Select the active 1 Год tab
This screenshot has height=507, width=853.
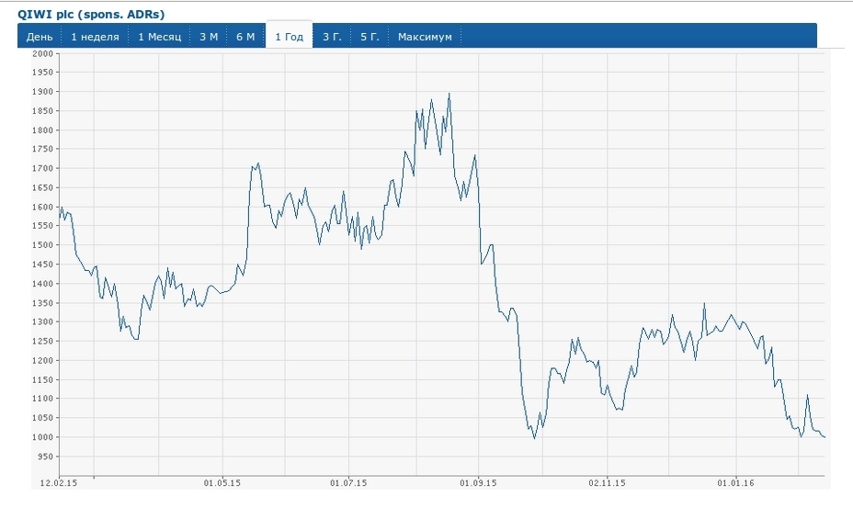tap(289, 36)
